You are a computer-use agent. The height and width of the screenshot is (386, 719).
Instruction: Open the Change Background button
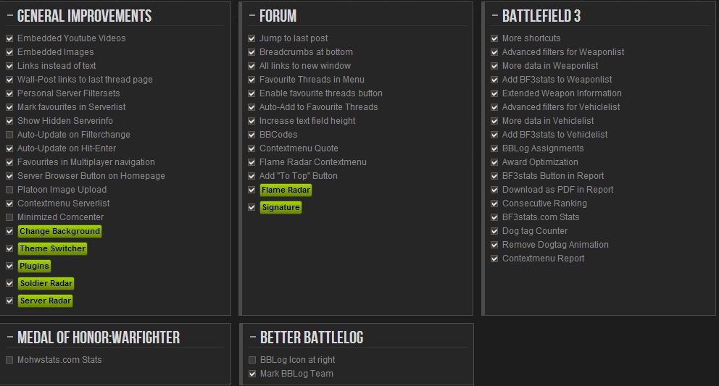coord(59,232)
